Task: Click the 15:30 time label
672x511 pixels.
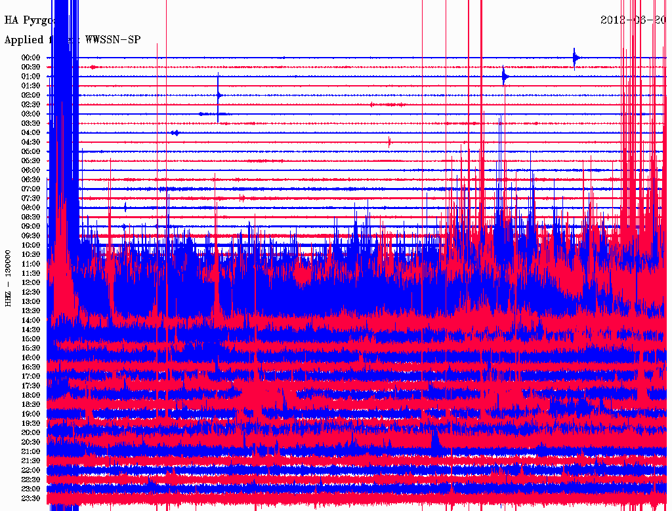Action: [x=31, y=349]
